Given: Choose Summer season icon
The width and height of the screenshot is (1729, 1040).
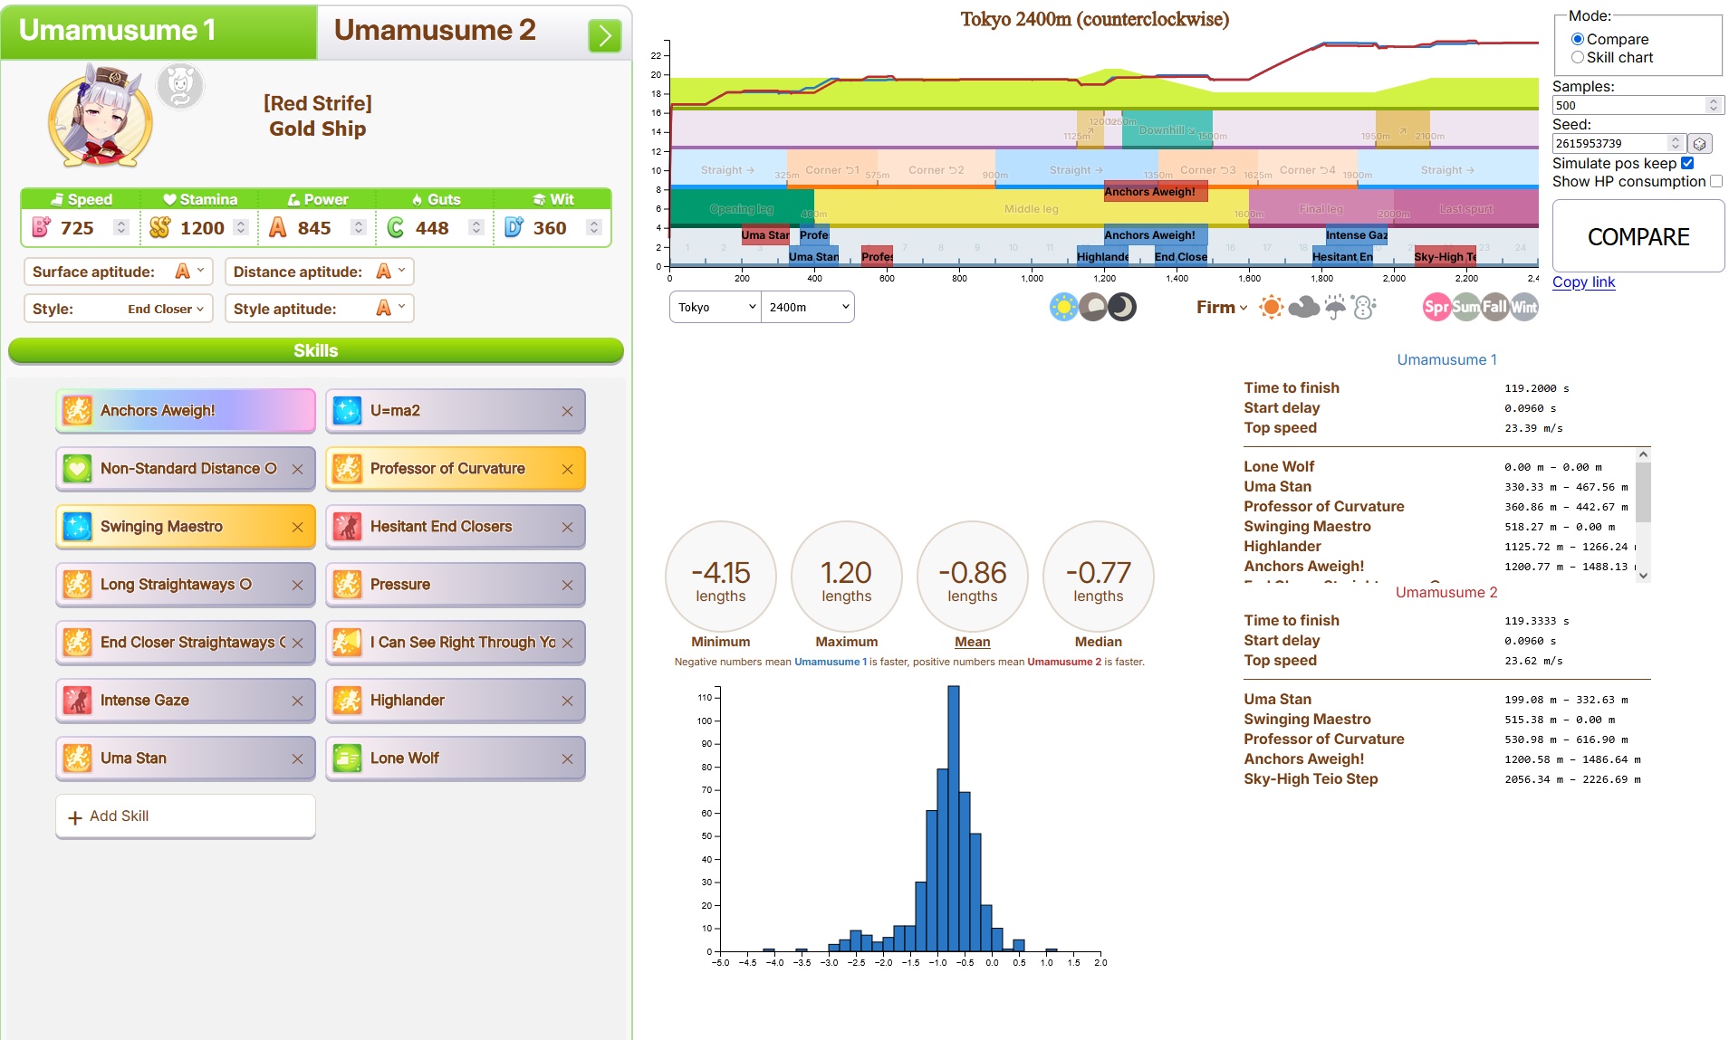Looking at the screenshot, I should coord(1465,307).
